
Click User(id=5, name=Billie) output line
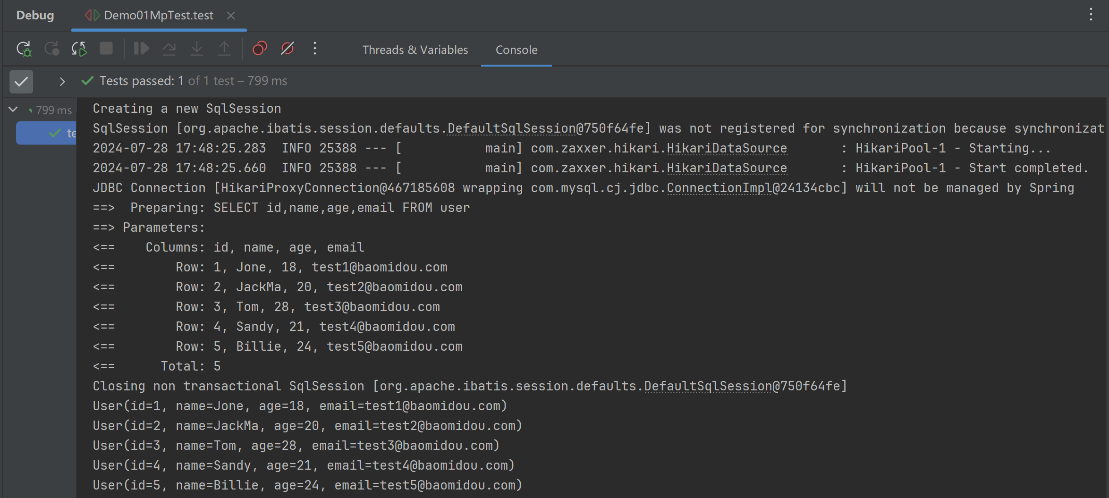pyautogui.click(x=307, y=485)
